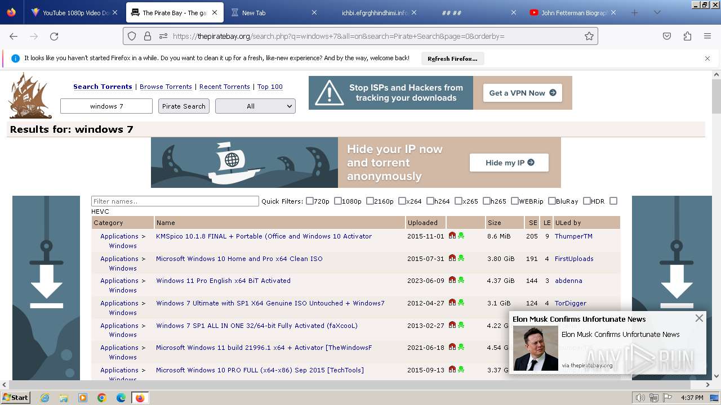Click the Filter names input field
The image size is (721, 405).
pyautogui.click(x=175, y=201)
